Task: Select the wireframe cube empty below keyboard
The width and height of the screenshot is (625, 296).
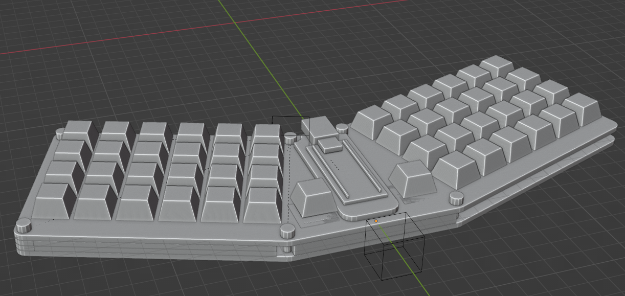Action: point(394,246)
